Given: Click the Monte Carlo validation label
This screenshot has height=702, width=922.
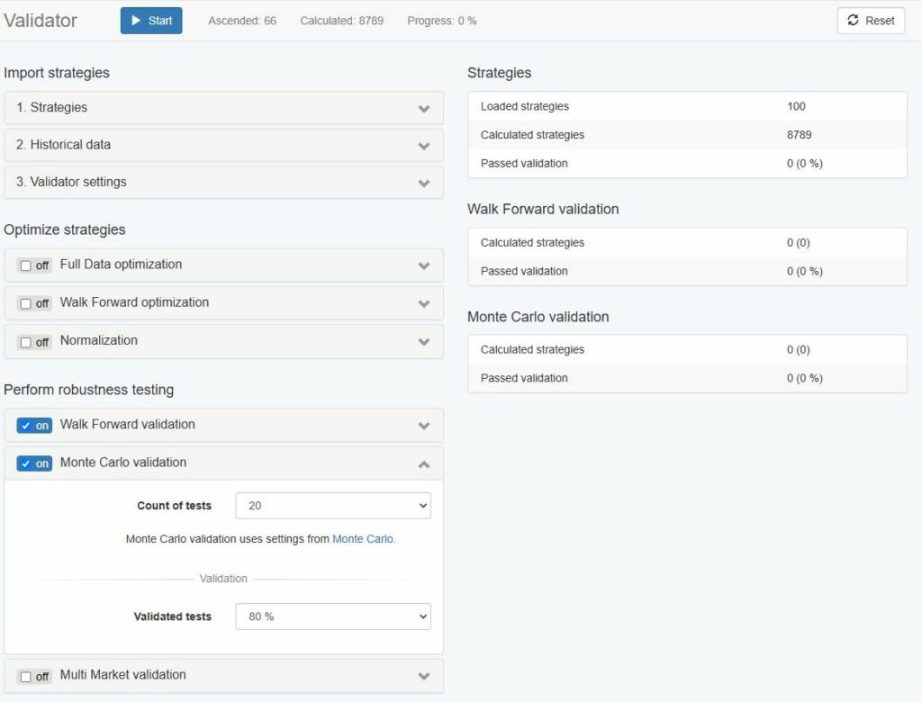Looking at the screenshot, I should [x=123, y=463].
